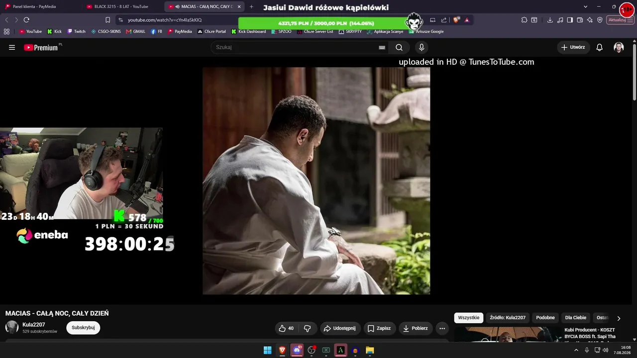Open the media playlist music-note icon
This screenshot has width=637, height=358.
pos(560,20)
